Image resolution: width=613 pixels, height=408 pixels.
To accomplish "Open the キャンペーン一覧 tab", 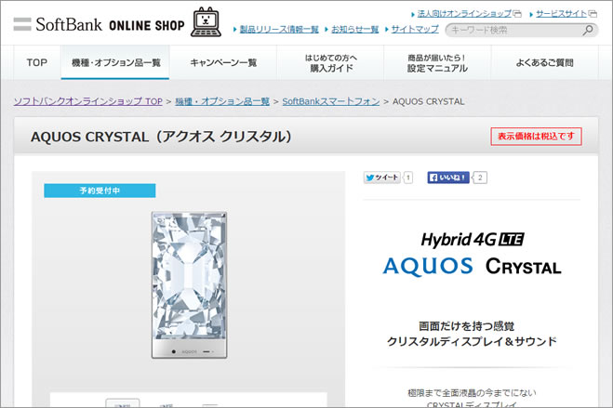I will [223, 62].
